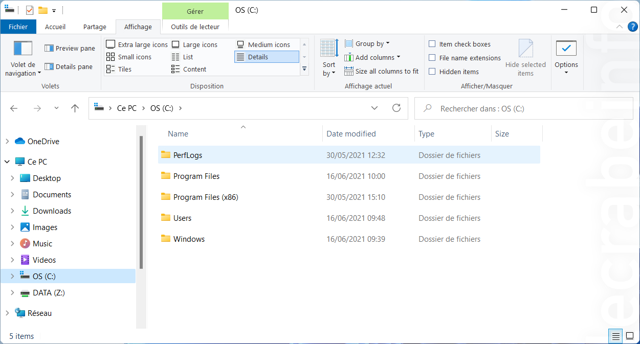Toggle the Preview pane
Screen dimensions: 640x344
[70, 48]
